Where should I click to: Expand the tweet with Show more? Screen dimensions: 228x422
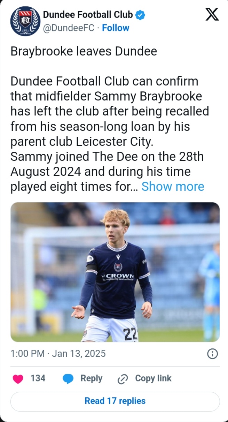pos(173,187)
